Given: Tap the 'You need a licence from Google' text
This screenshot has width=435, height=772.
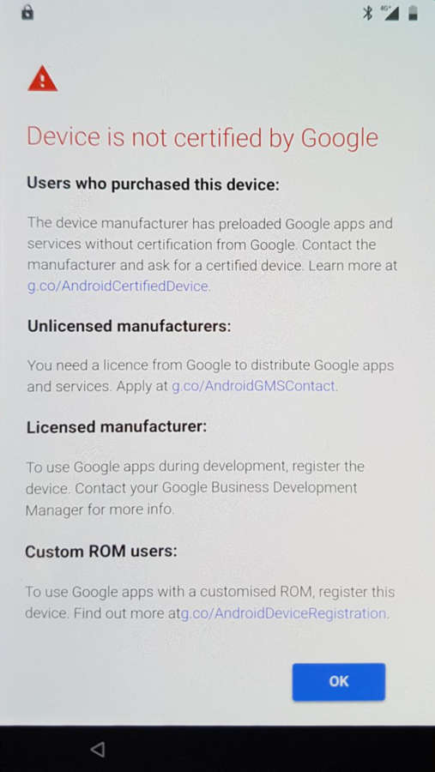Looking at the screenshot, I should tap(210, 376).
